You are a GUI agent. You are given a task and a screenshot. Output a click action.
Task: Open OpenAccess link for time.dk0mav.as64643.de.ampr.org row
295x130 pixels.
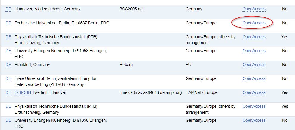pos(254,92)
